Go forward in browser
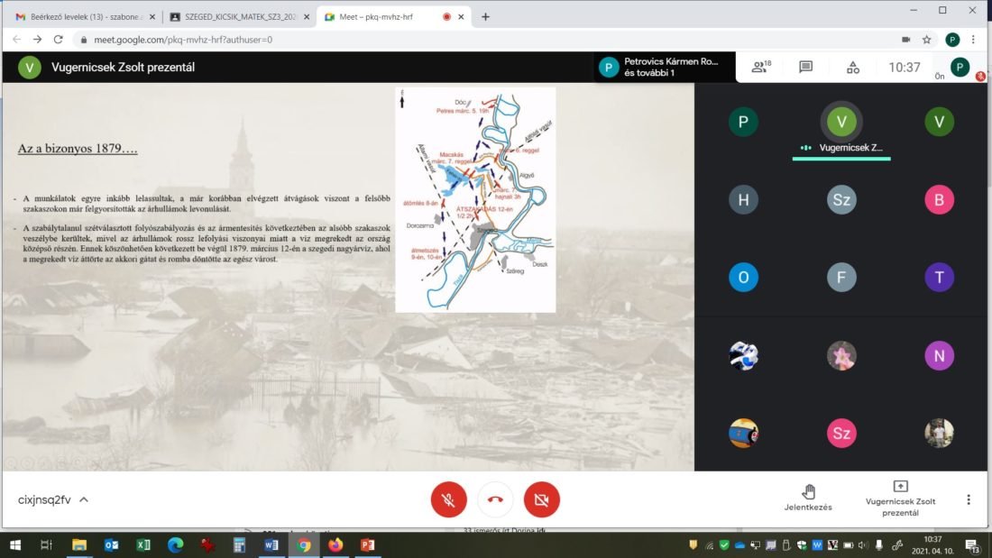This screenshot has width=992, height=558. click(37, 40)
